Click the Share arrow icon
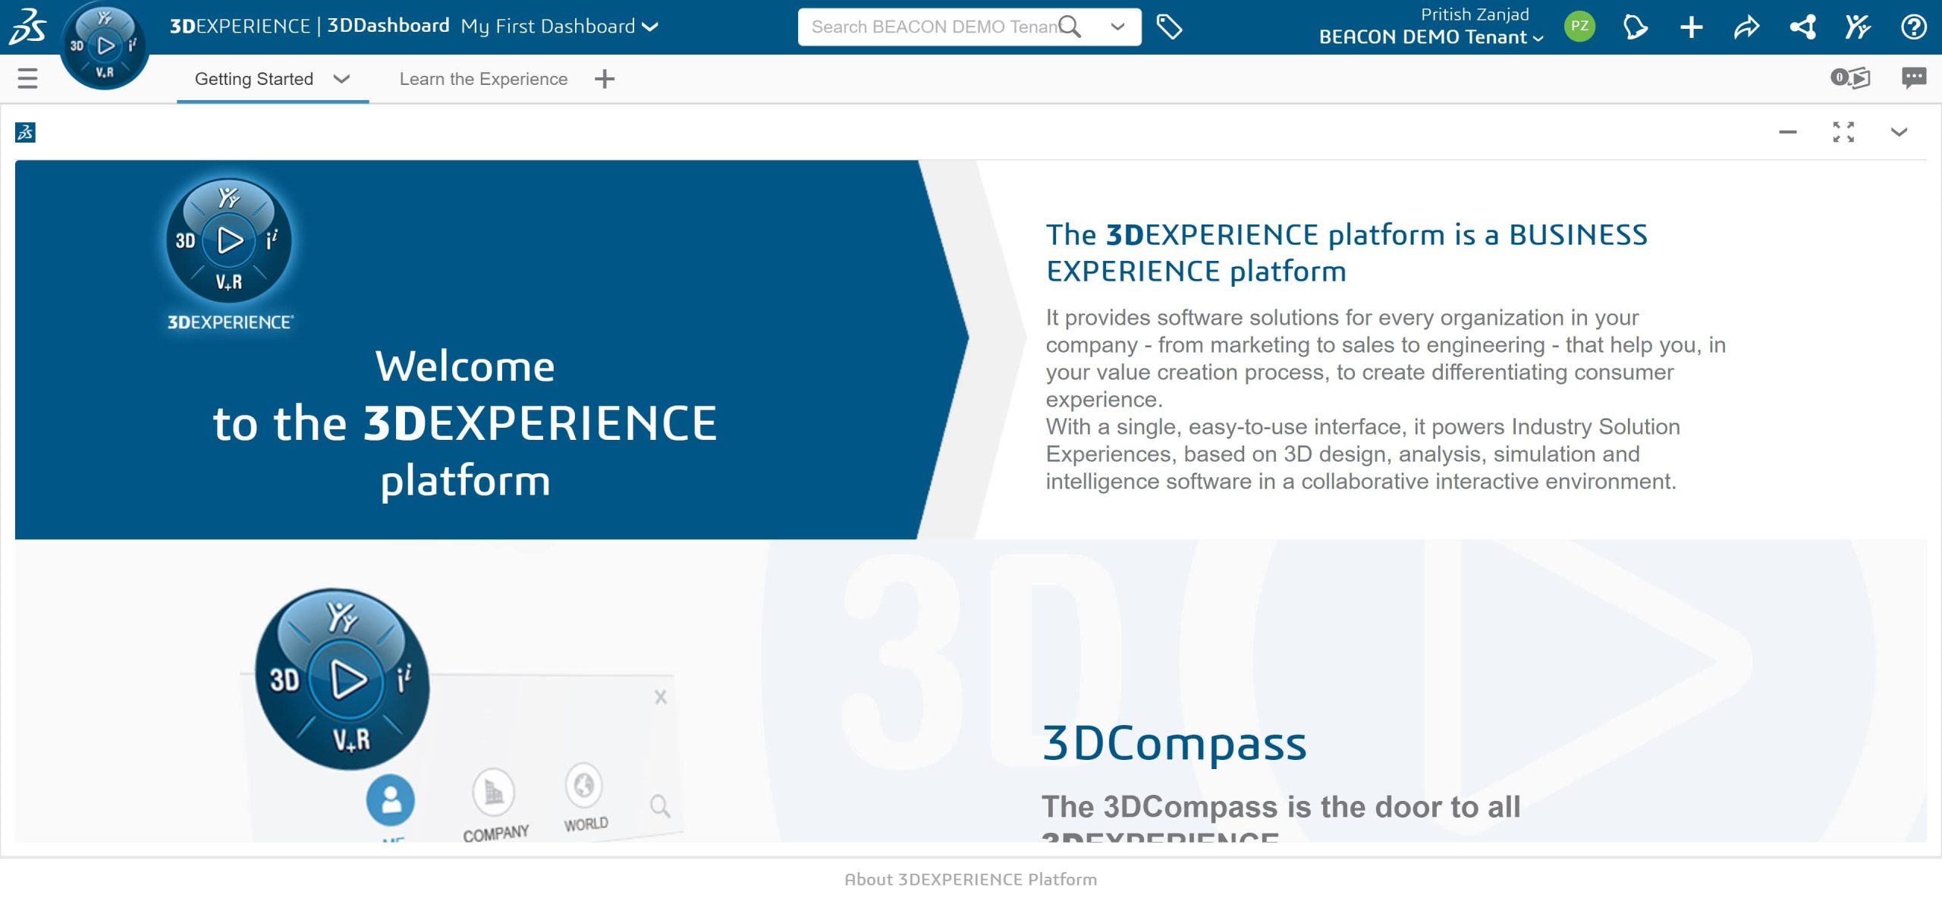 coord(1746,27)
